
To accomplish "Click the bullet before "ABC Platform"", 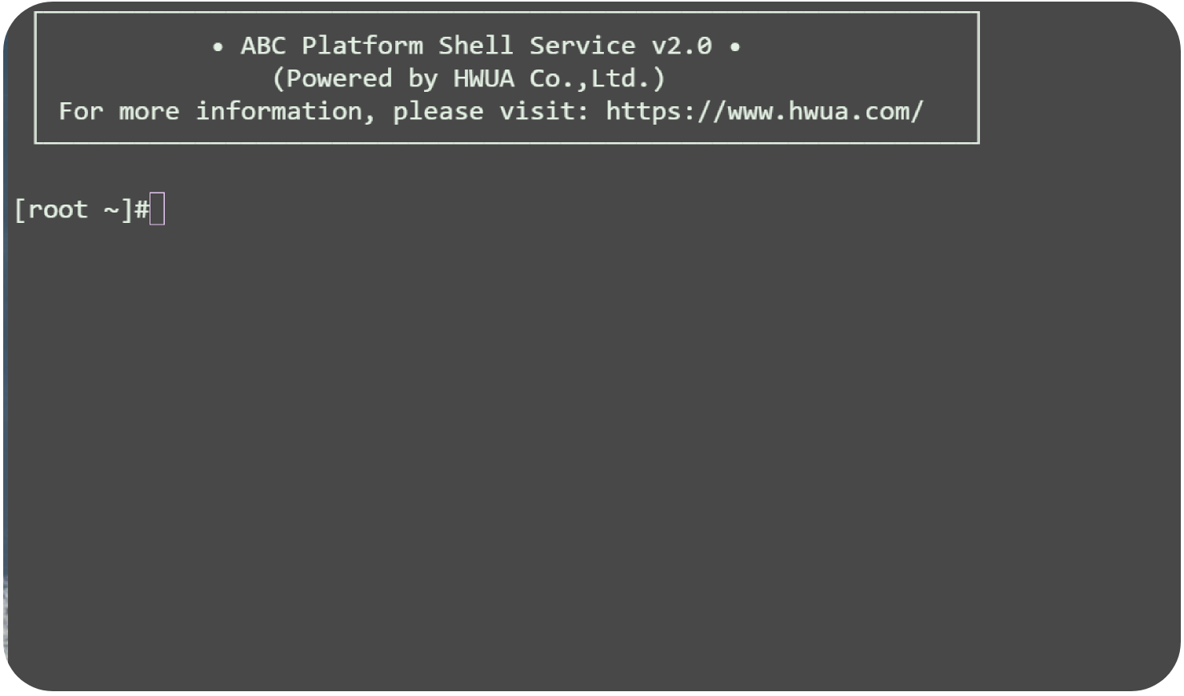I will point(218,46).
